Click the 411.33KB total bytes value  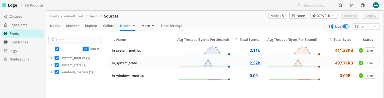pos(344,50)
